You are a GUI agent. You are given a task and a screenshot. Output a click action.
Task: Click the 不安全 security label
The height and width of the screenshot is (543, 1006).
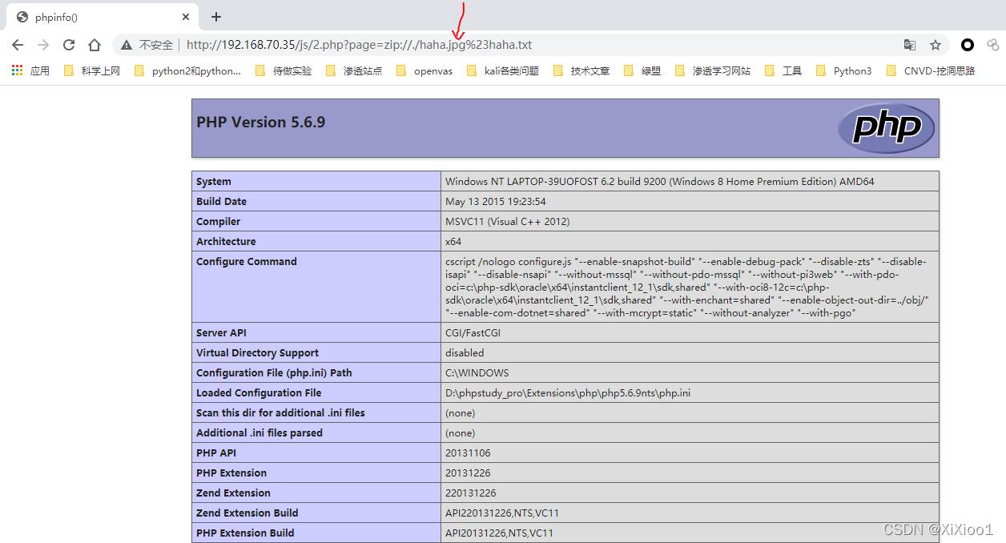coord(156,45)
